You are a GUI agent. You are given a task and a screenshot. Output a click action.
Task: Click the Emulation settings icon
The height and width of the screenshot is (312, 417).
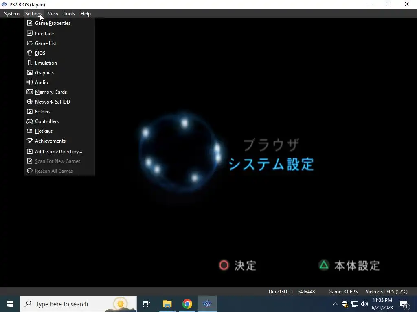tap(30, 63)
